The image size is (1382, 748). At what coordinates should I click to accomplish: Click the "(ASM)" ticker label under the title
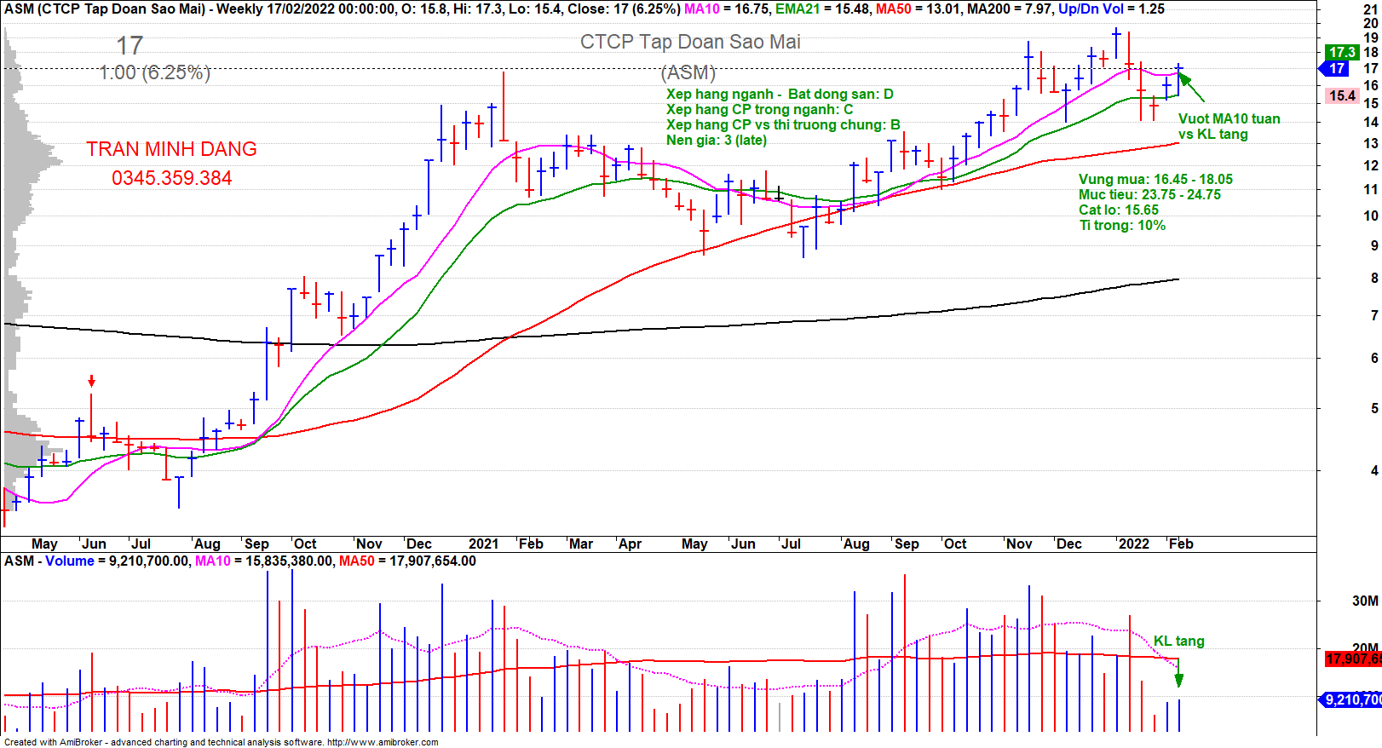[688, 72]
